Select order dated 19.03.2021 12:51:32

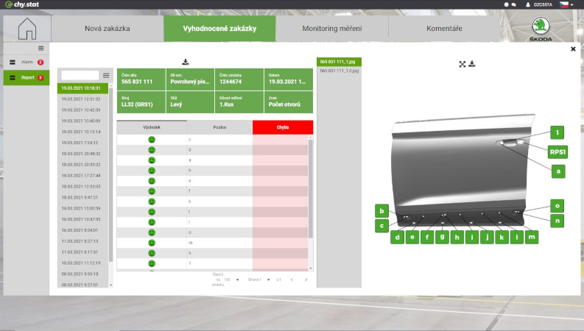pyautogui.click(x=82, y=99)
